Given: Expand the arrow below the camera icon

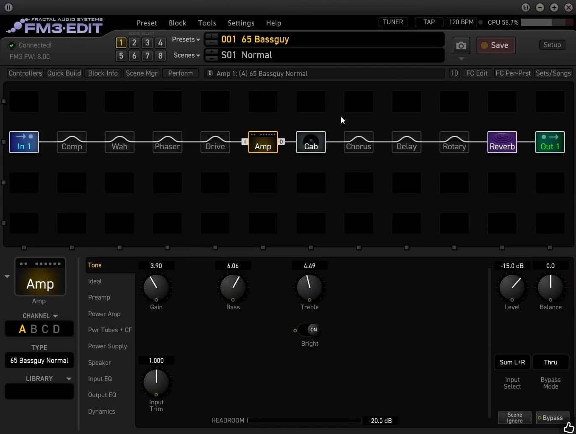Looking at the screenshot, I should (x=462, y=59).
